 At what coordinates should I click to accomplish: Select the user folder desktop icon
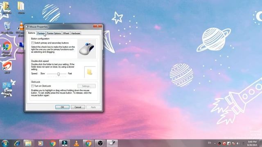point(7,7)
